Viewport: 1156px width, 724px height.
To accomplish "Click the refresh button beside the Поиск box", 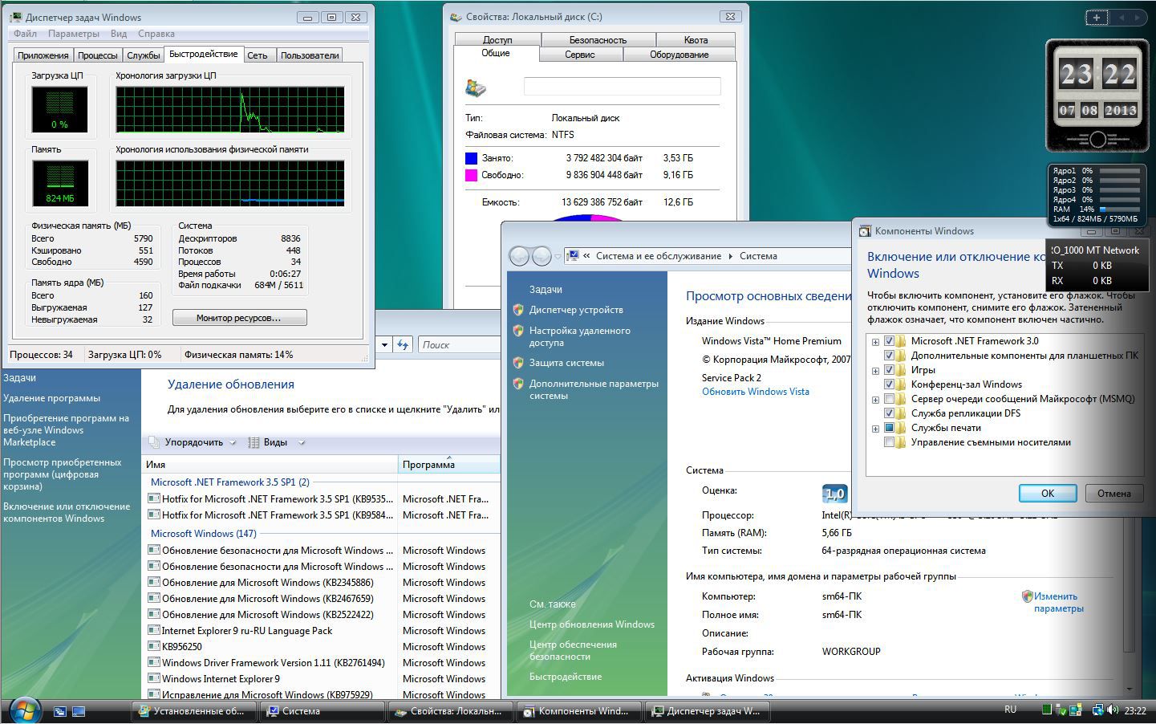I will click(403, 344).
